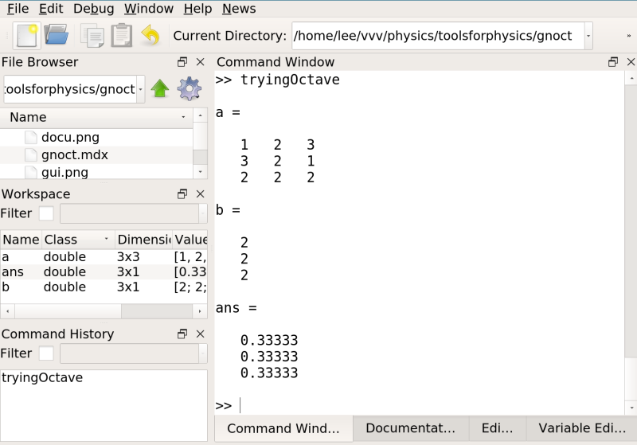Expand the Current Directory dropdown
Image resolution: width=637 pixels, height=445 pixels.
click(588, 36)
